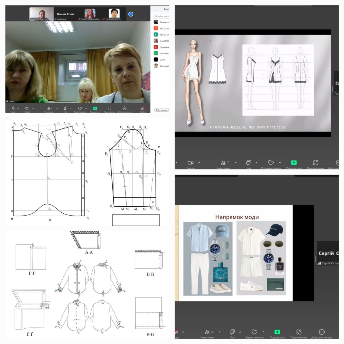Select Олеся in the participants list
The height and width of the screenshot is (344, 344).
(162, 60)
